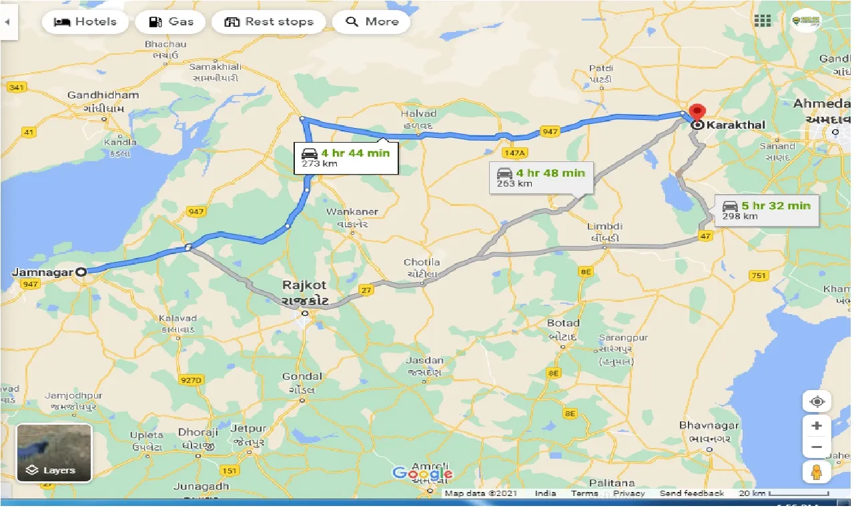Zoom out with the minus button

pyautogui.click(x=817, y=447)
